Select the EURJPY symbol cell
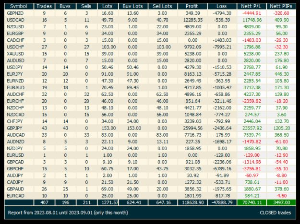The width and height of the screenshot is (300, 224). (x=19, y=74)
